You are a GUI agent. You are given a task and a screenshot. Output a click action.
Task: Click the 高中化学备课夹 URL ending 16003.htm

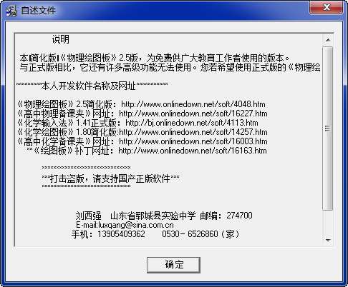coord(193,141)
